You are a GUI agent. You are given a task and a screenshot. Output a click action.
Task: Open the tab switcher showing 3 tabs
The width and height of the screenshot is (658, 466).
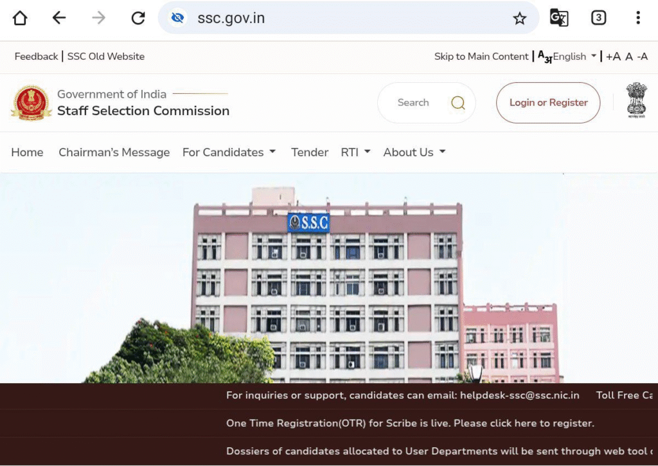tap(598, 17)
